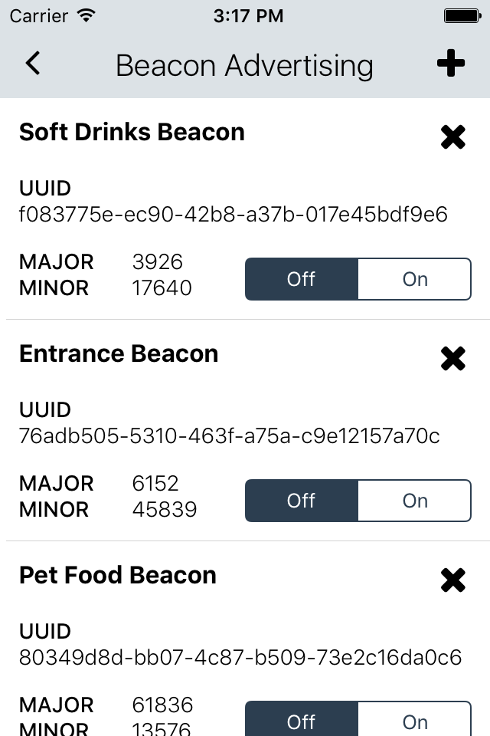The height and width of the screenshot is (736, 490).
Task: Tap the Wi-Fi status icon
Action: pyautogui.click(x=87, y=15)
